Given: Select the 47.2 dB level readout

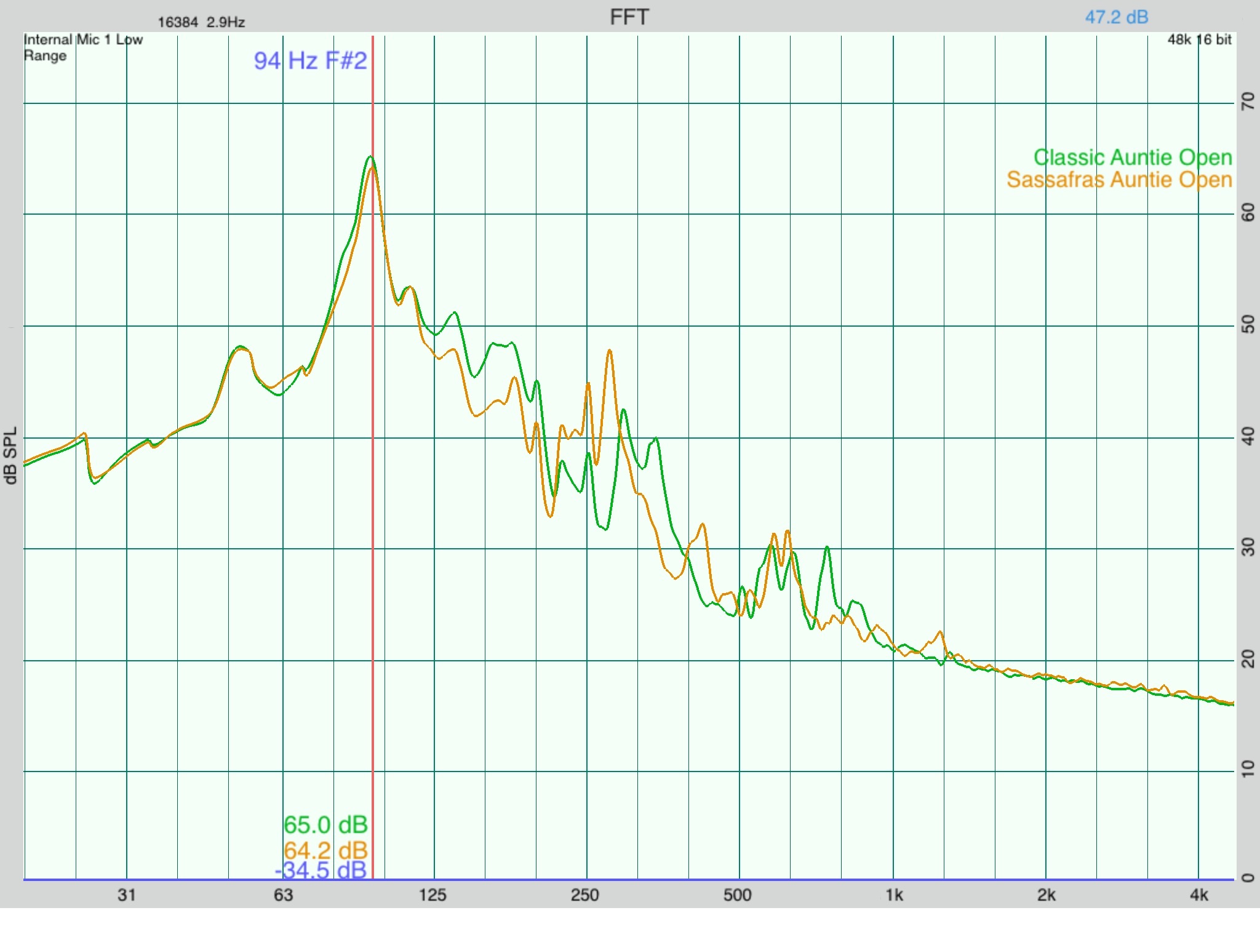Looking at the screenshot, I should (1117, 17).
